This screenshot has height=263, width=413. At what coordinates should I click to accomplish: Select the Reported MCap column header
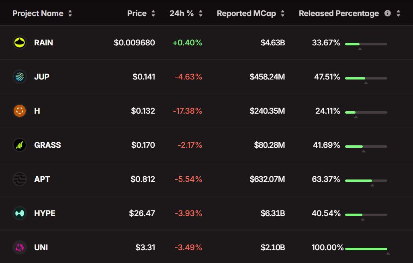246,13
